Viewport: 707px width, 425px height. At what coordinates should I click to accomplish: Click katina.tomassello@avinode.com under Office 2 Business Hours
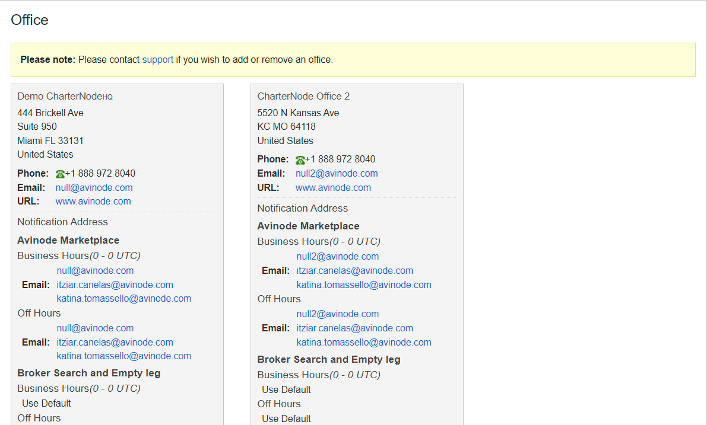[x=364, y=285]
